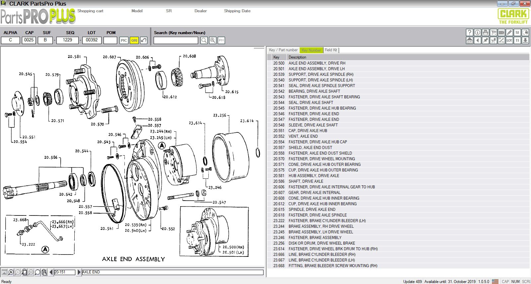Click the list view icon
This screenshot has width=531, height=284.
tap(501, 32)
